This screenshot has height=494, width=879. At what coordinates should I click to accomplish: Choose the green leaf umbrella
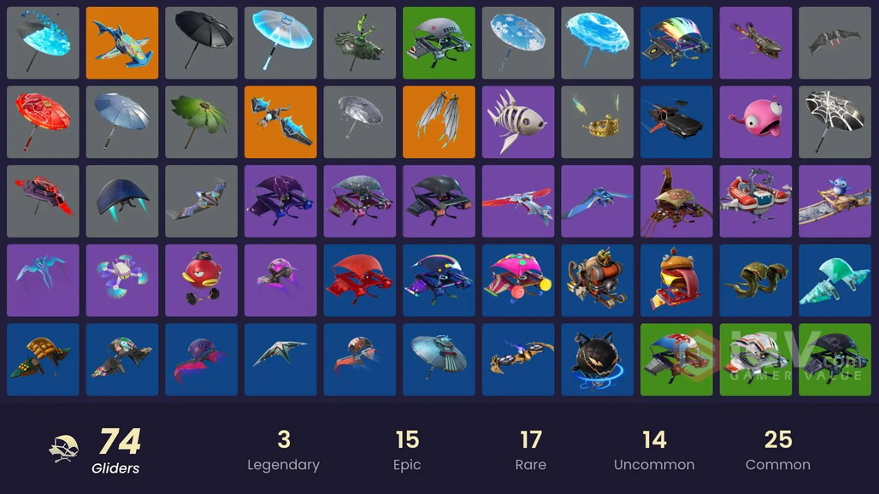click(201, 122)
